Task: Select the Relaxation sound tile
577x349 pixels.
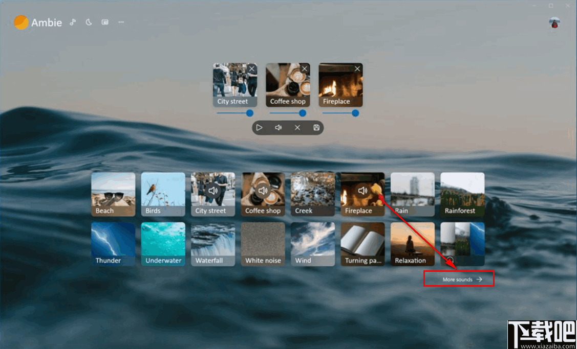Action: [413, 244]
